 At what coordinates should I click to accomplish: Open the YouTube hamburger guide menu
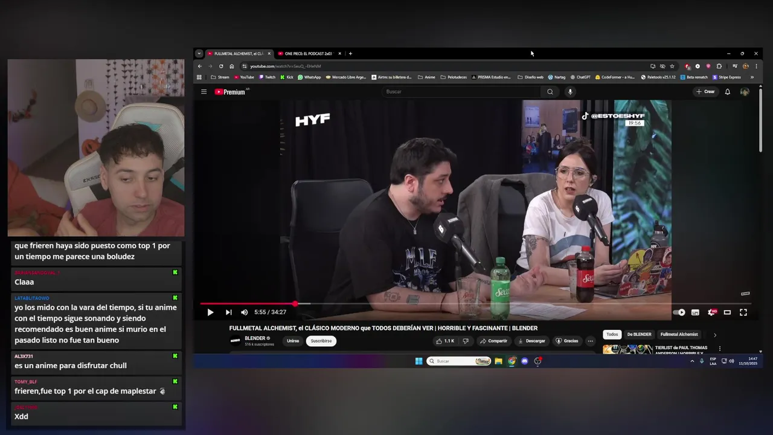(204, 92)
